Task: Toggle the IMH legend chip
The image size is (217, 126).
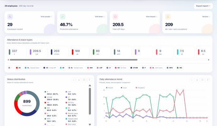Action: point(90,68)
